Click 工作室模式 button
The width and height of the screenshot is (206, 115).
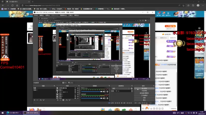click(144, 95)
